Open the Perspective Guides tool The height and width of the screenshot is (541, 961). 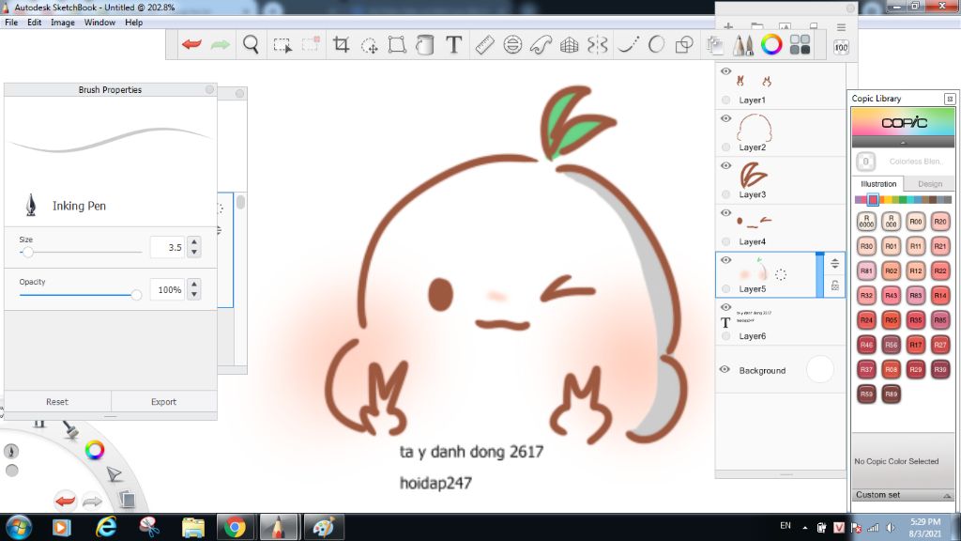pos(570,45)
